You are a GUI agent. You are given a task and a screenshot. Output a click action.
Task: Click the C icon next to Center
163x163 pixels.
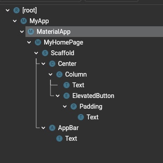click(52, 64)
